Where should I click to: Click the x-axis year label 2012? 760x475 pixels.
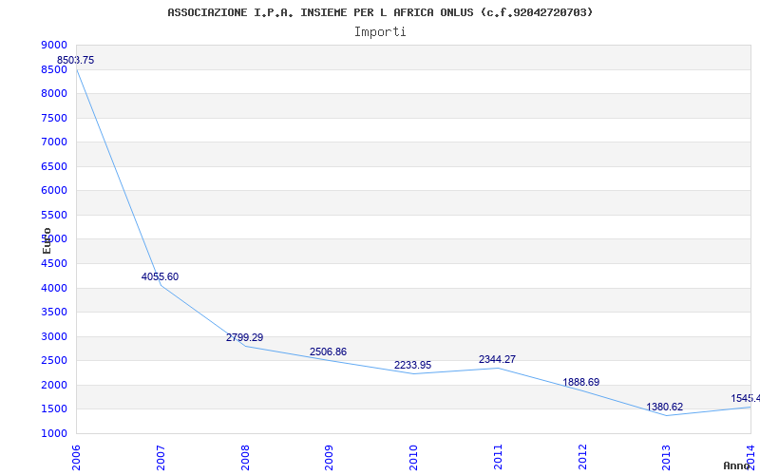tap(582, 458)
